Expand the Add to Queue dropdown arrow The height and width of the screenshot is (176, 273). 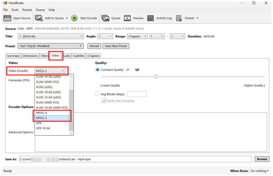(67, 18)
